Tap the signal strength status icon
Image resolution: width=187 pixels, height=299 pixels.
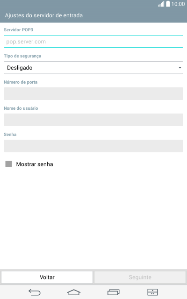point(161,4)
